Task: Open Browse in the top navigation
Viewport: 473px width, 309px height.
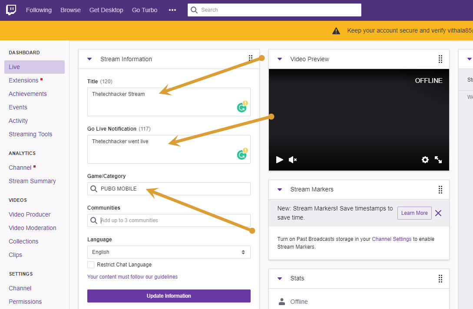Action: (x=70, y=10)
